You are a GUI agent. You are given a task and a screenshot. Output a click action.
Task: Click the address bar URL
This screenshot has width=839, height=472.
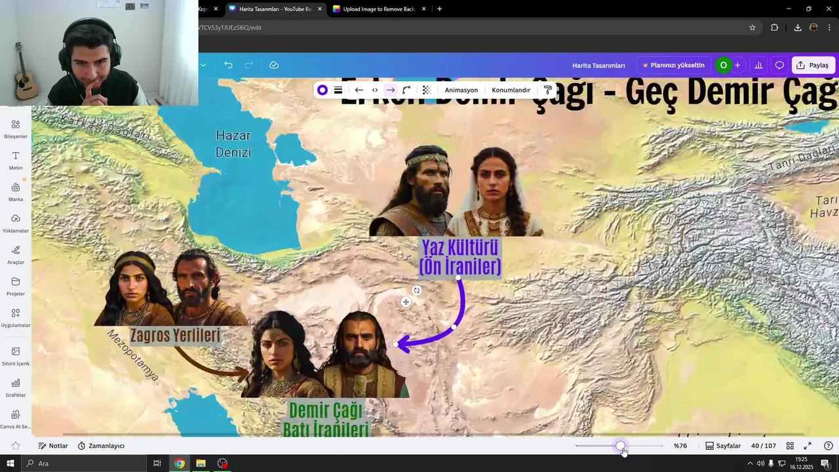pos(231,28)
